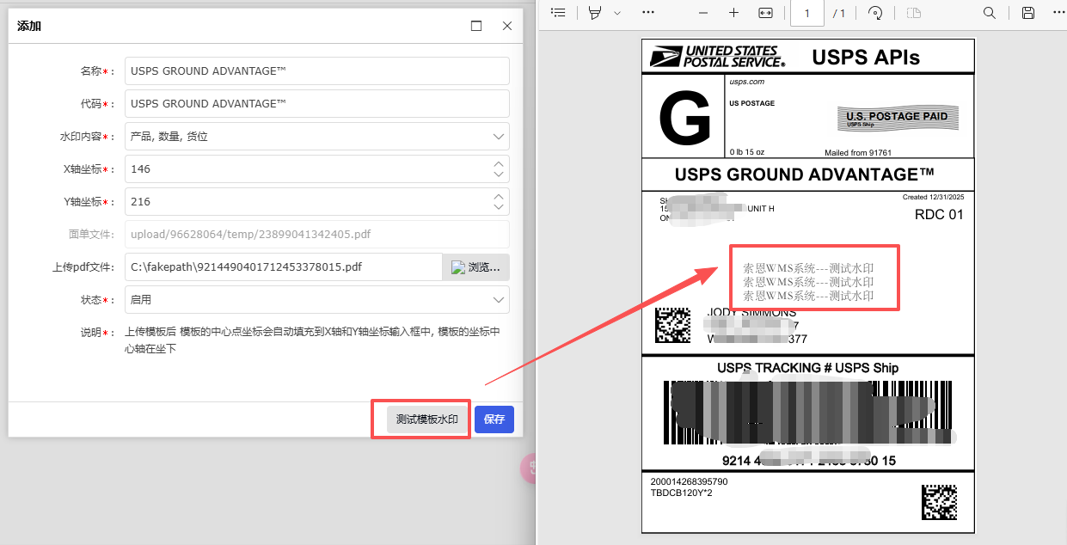Click the 名称 text input field
The height and width of the screenshot is (545, 1067).
[316, 71]
